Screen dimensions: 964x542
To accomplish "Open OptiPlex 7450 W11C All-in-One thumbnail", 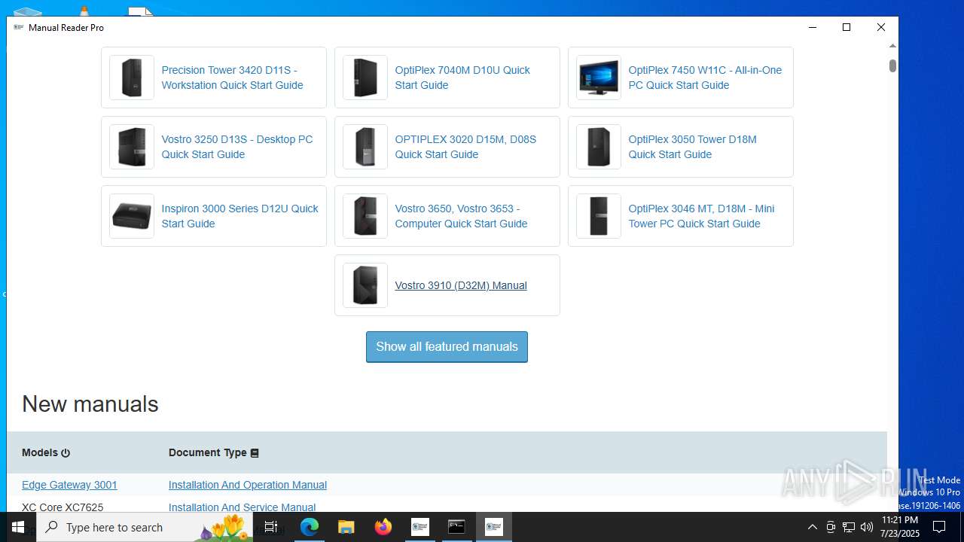I will (599, 78).
